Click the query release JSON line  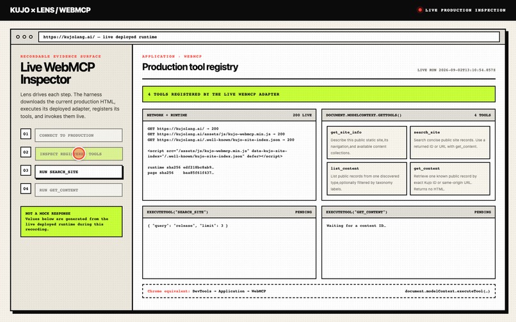[x=188, y=226]
